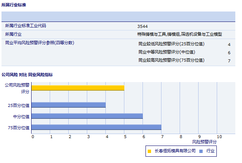Image resolution: width=242 pixels, height=163 pixels.
Task: Click the blue 75百分位值 bar in chart
Action: point(97,127)
